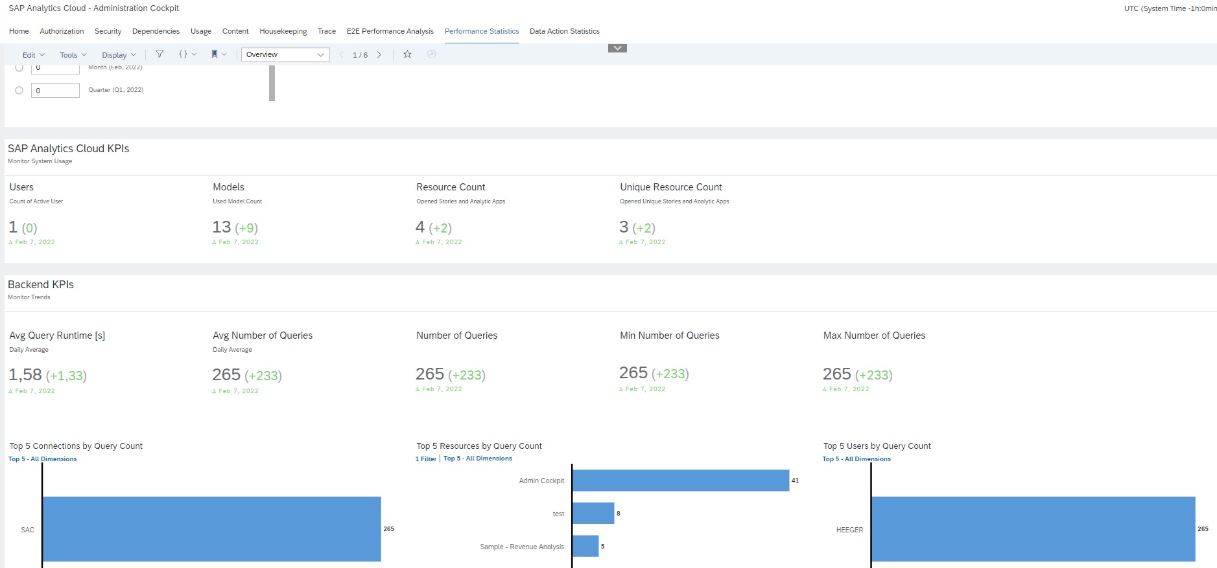The width and height of the screenshot is (1217, 568).
Task: Open the E2E Performance Analysis tab
Action: (390, 31)
